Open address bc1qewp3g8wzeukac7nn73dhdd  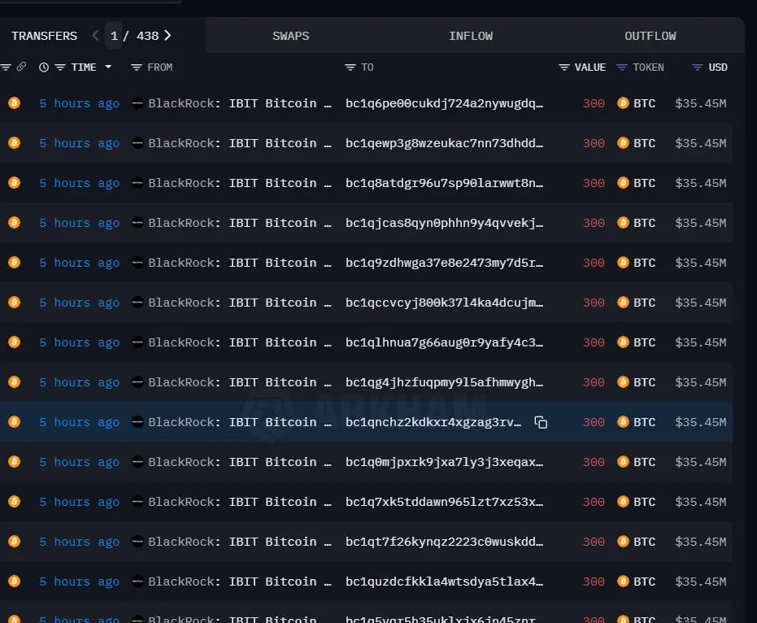point(444,143)
